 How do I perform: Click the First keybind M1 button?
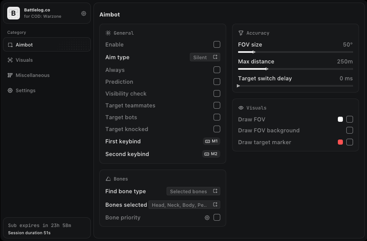211,141
